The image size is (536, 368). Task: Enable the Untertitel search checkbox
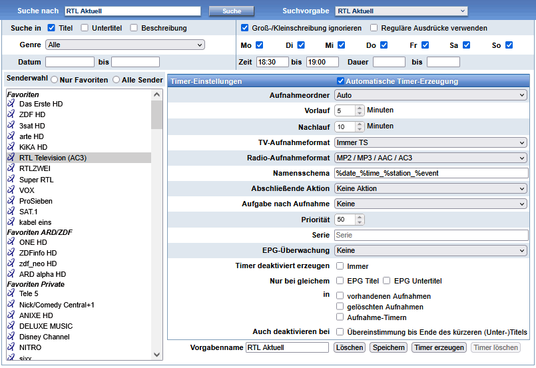click(x=85, y=28)
